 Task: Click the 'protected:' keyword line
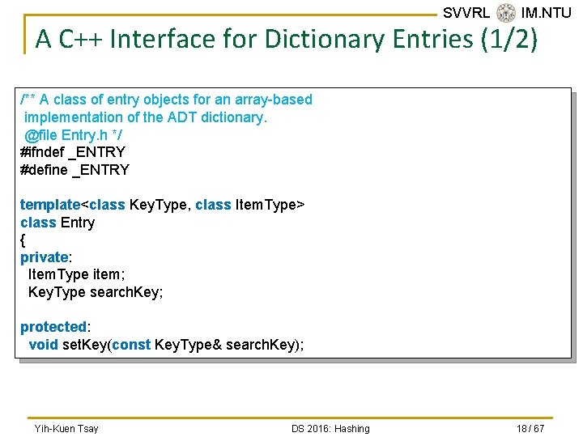(x=55, y=327)
